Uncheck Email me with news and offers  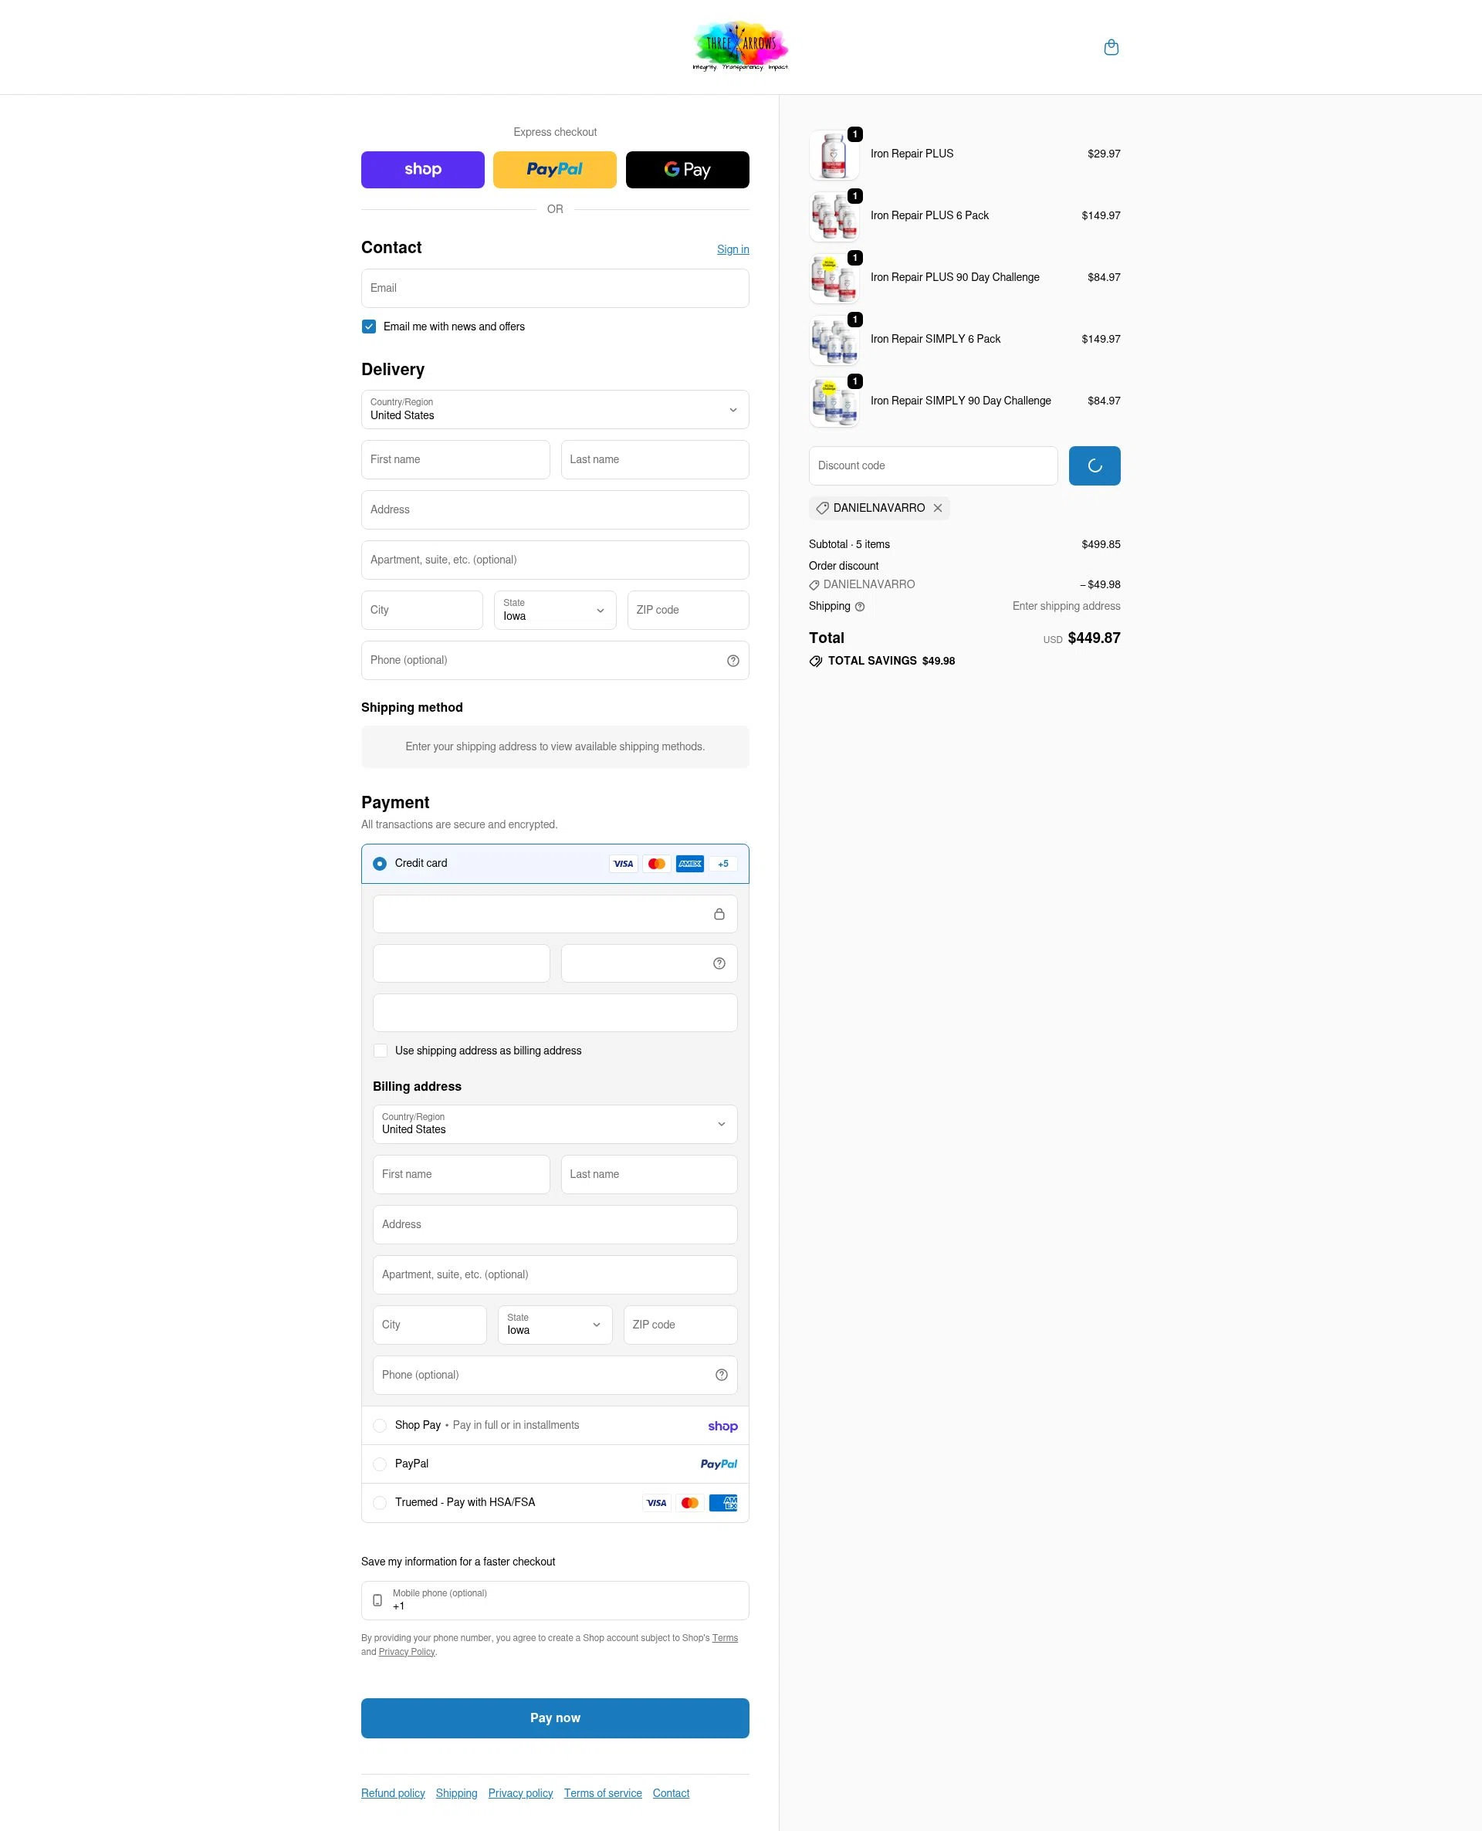point(369,326)
